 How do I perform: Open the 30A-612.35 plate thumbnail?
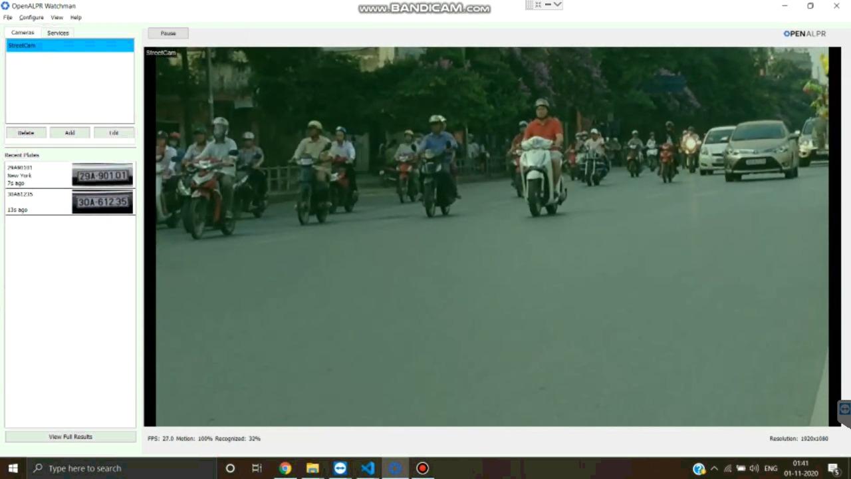[x=102, y=202]
